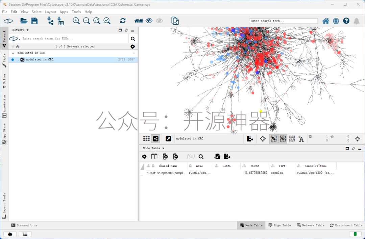This screenshot has width=365, height=239.
Task: Switch to network view mode
Action: pos(155,139)
